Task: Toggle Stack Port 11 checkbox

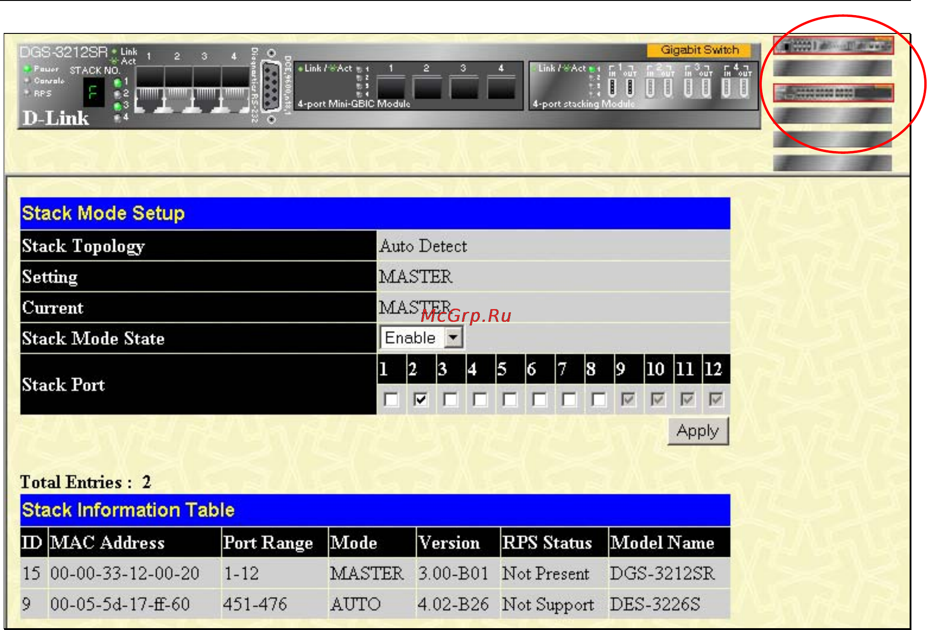Action: (x=687, y=399)
